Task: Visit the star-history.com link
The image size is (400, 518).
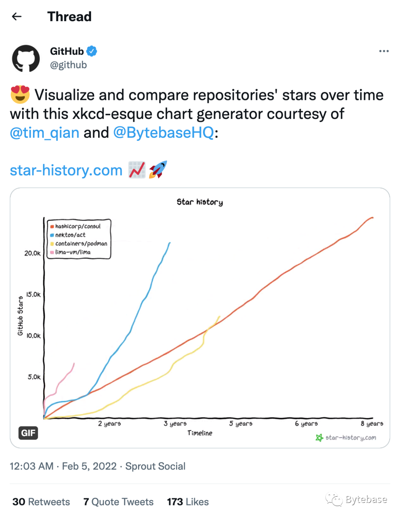Action: (x=66, y=170)
